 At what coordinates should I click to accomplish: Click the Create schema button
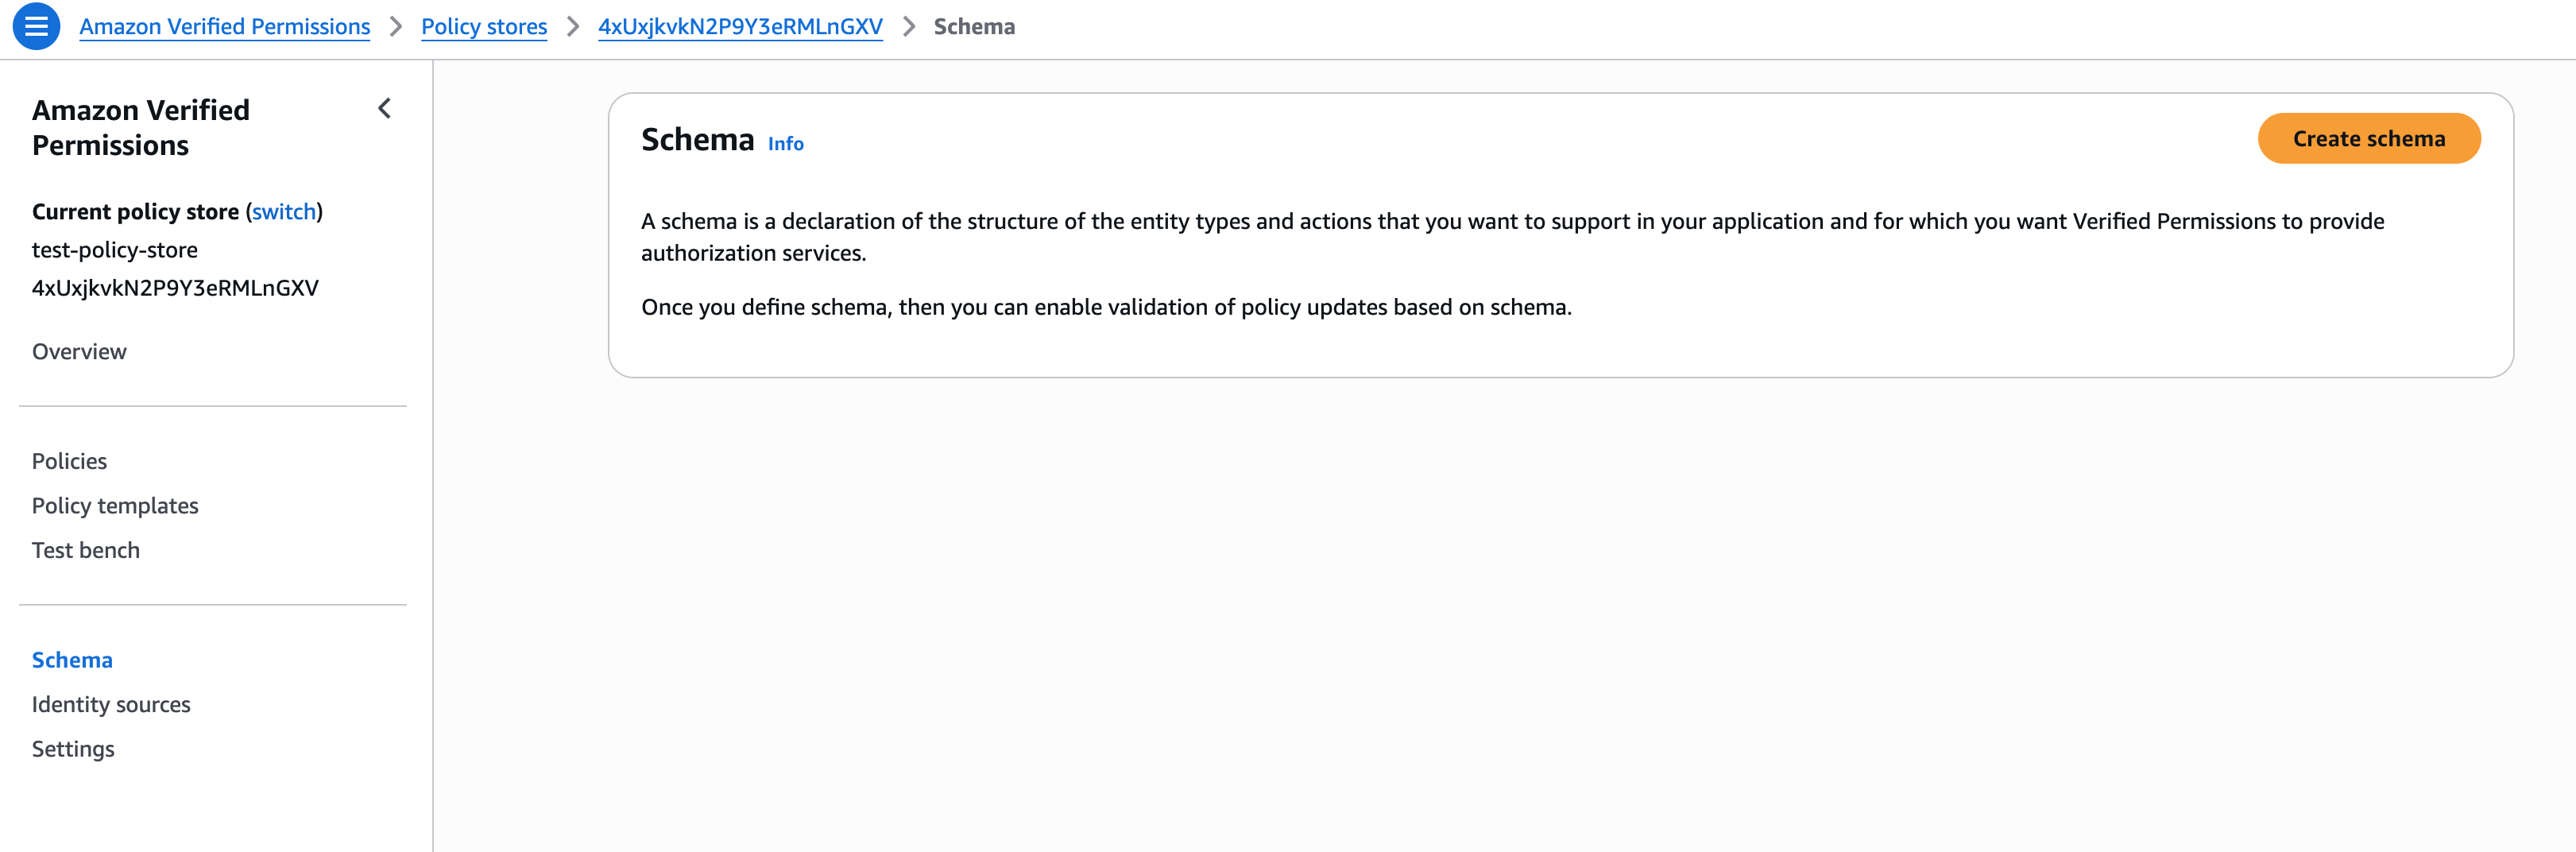click(x=2368, y=139)
